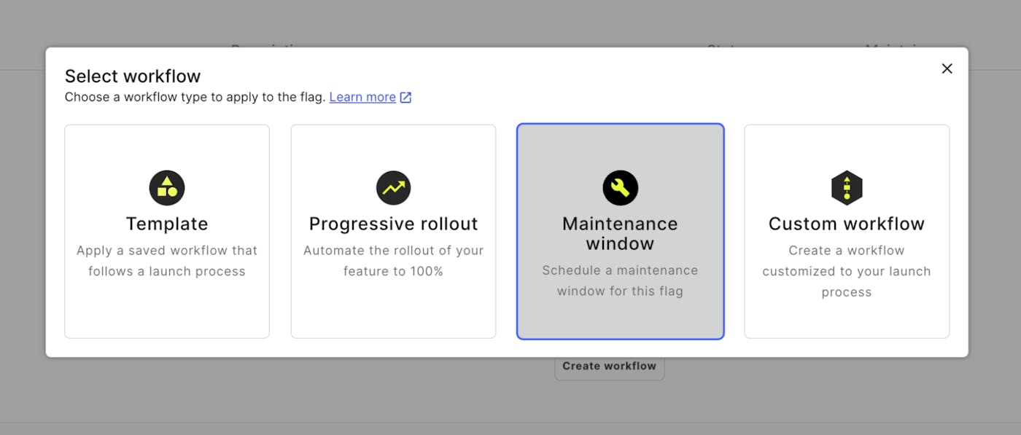Image resolution: width=1021 pixels, height=435 pixels.
Task: Click the Progressive rollout trending-arrow icon
Action: (x=393, y=188)
